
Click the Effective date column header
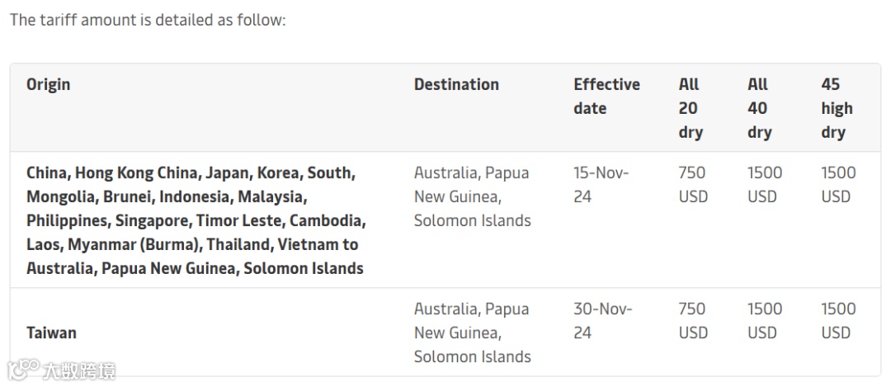[606, 97]
